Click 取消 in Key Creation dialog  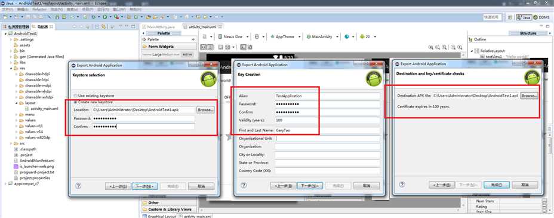[x=367, y=186]
